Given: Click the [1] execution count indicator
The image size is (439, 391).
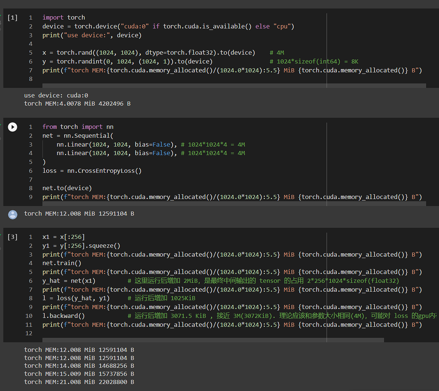Looking at the screenshot, I should pos(12,18).
